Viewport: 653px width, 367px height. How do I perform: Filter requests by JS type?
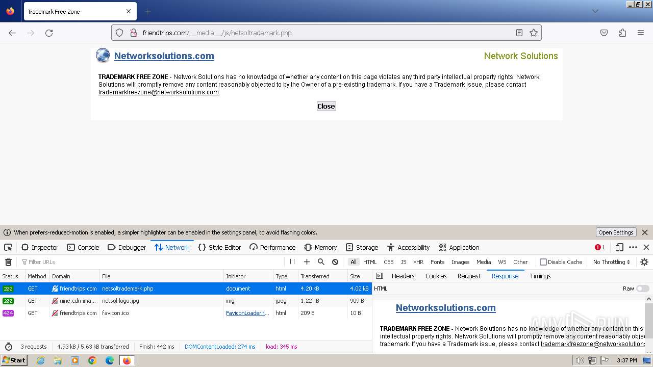[x=404, y=262]
